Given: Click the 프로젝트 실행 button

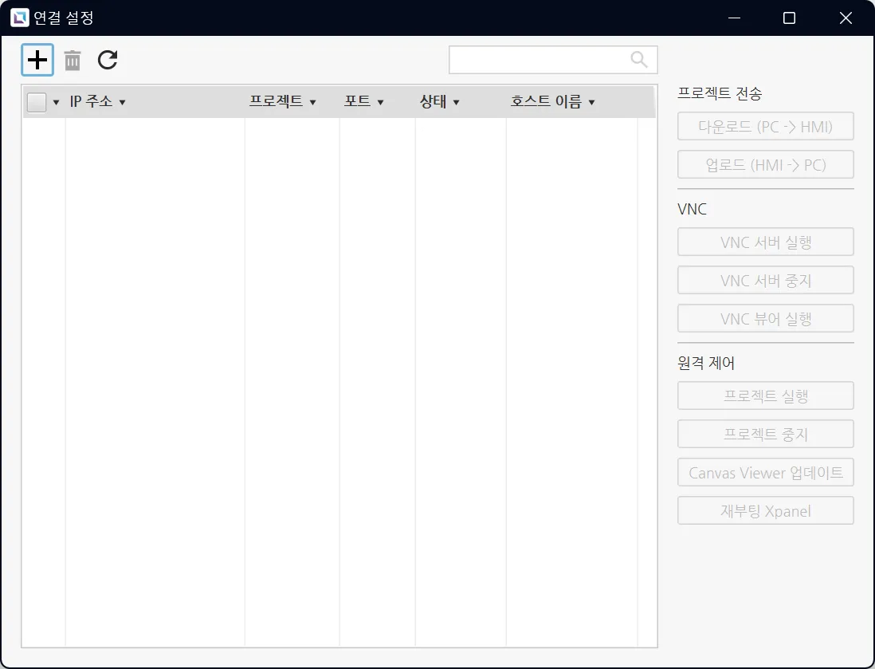Looking at the screenshot, I should click(x=765, y=395).
